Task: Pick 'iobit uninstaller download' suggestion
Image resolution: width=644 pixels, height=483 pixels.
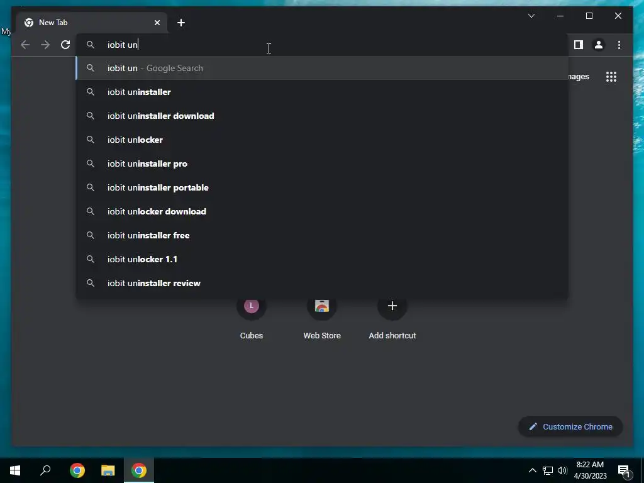Action: pos(323,116)
